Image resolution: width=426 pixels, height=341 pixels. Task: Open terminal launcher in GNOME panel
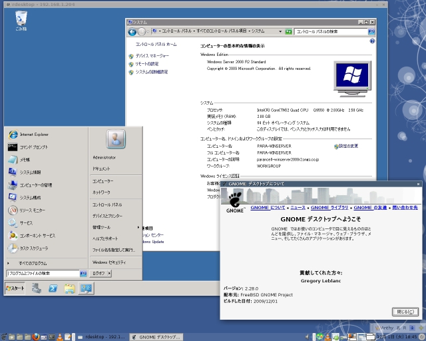(52, 337)
